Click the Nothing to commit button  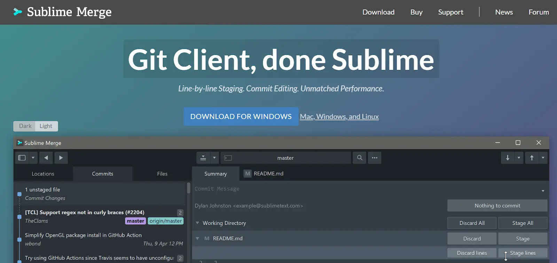pyautogui.click(x=497, y=206)
